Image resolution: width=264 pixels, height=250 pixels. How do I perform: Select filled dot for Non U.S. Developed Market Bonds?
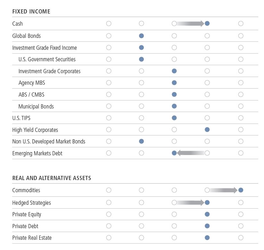pos(141,141)
